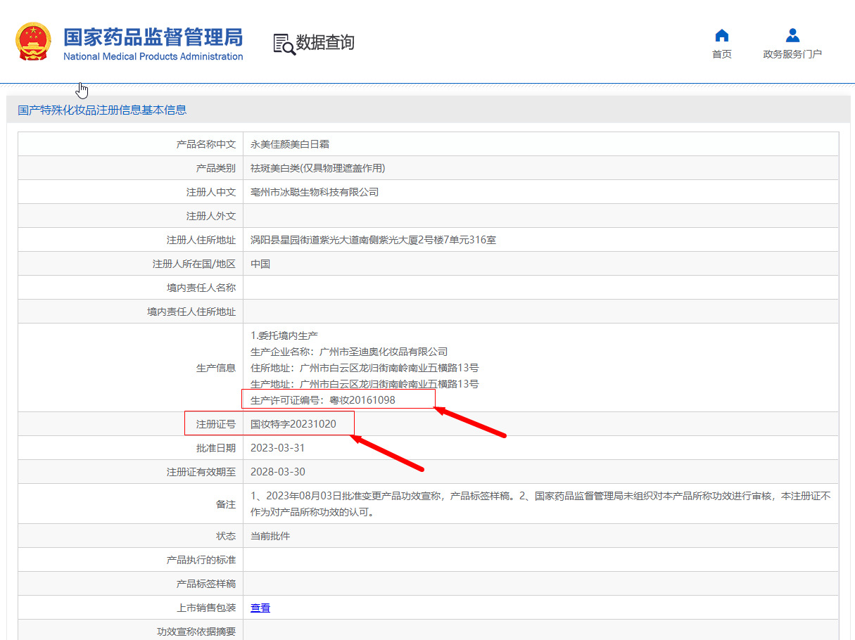
Task: Click the data query magnifier icon
Action: 284,44
